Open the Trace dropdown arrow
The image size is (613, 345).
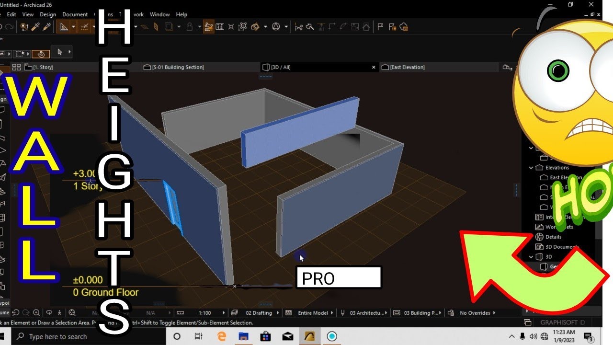coord(179,27)
